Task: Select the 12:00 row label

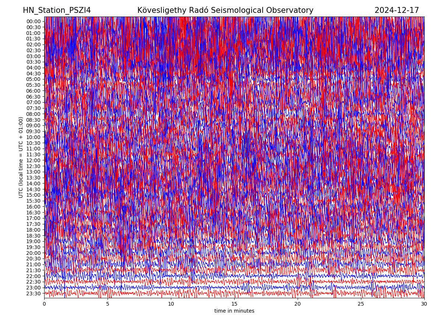Action: click(x=34, y=160)
